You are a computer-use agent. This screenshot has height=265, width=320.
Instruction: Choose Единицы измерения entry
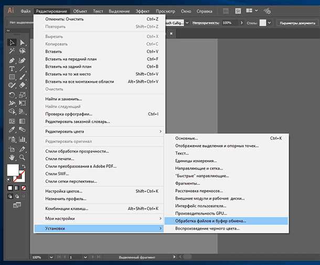[226, 161]
